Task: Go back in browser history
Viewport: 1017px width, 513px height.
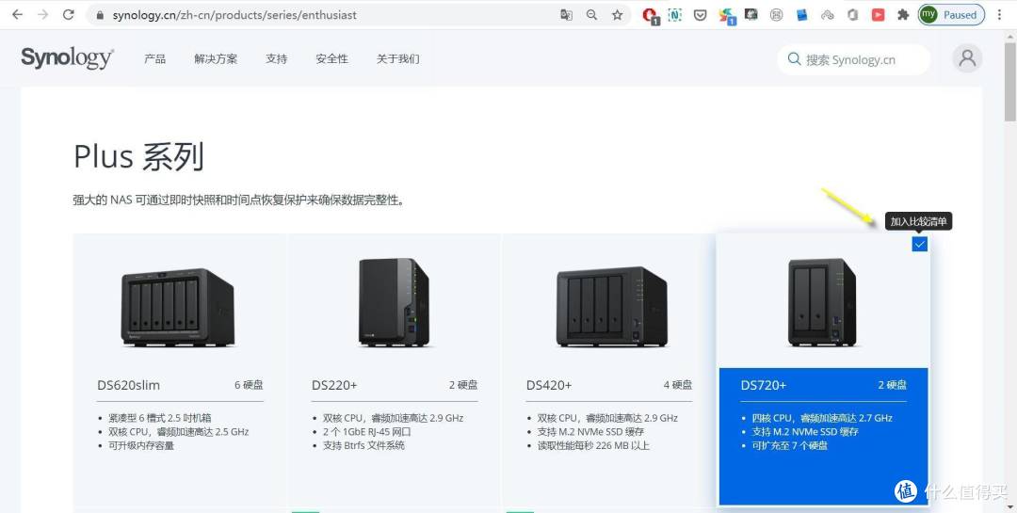Action: (18, 14)
